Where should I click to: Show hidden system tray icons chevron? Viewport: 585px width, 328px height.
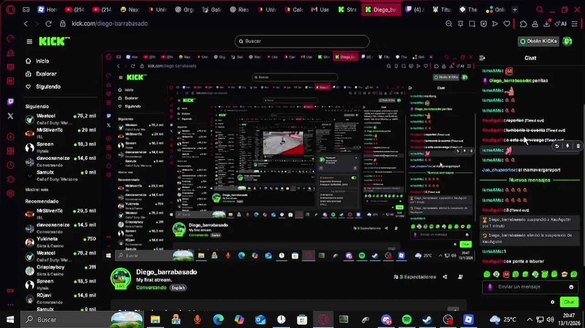pyautogui.click(x=529, y=320)
